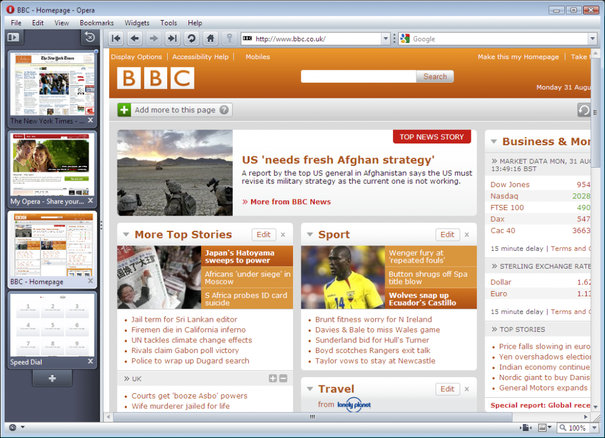Expand the UK section with plus icon
Viewport: 605px width, 438px height.
click(x=273, y=378)
